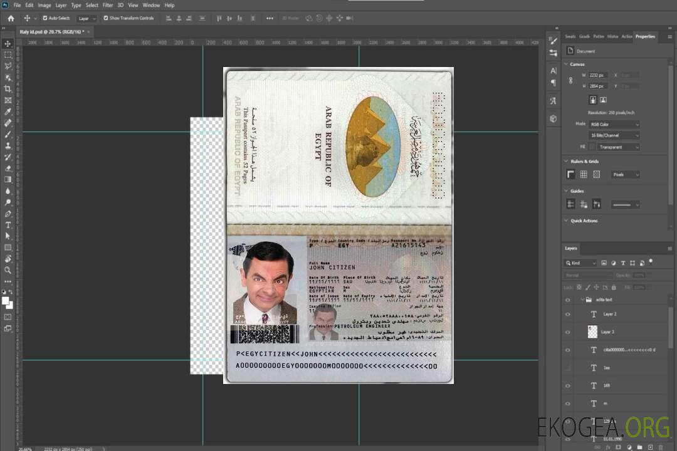Delete layer trash icon
Image resolution: width=677 pixels, height=451 pixels.
tap(661, 447)
